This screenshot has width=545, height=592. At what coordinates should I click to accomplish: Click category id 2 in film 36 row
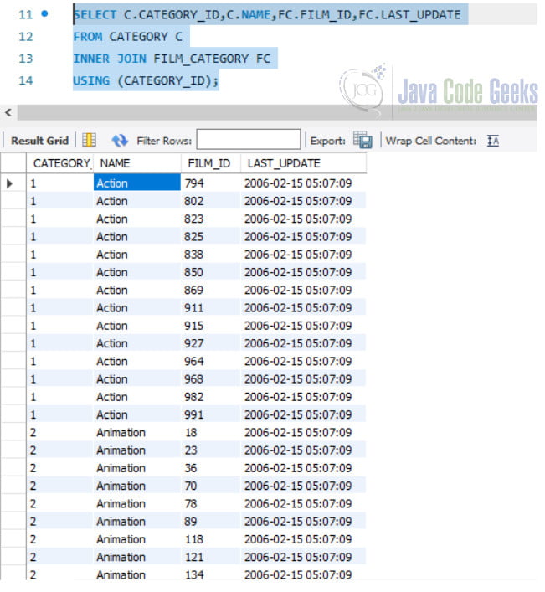(x=33, y=468)
